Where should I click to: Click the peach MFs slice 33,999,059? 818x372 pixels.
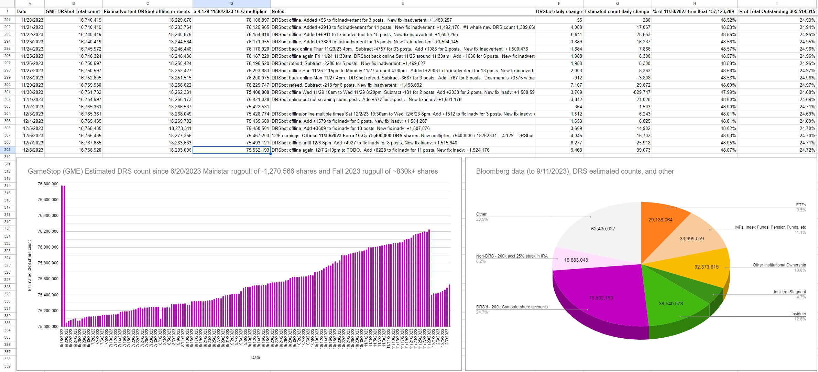(x=691, y=239)
